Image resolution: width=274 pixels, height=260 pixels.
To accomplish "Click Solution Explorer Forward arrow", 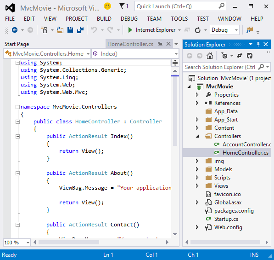I will (x=200, y=56).
